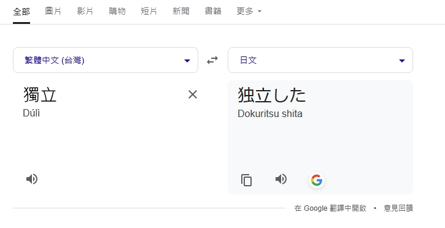Listen to Japanese translation audio
The image size is (445, 228).
coord(281,179)
